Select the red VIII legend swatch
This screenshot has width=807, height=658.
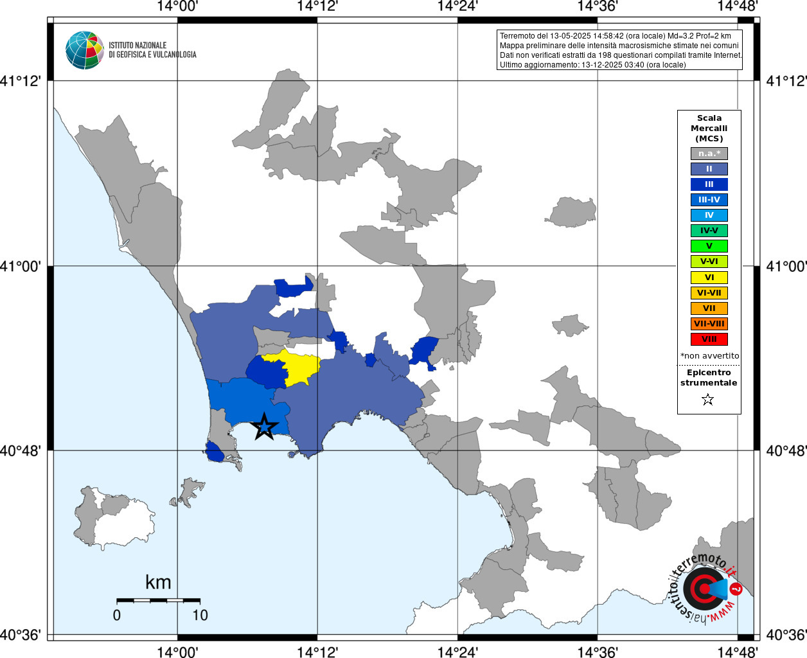pyautogui.click(x=709, y=339)
